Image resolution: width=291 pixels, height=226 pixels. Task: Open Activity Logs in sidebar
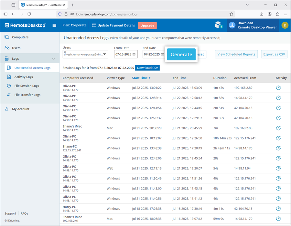24,77
